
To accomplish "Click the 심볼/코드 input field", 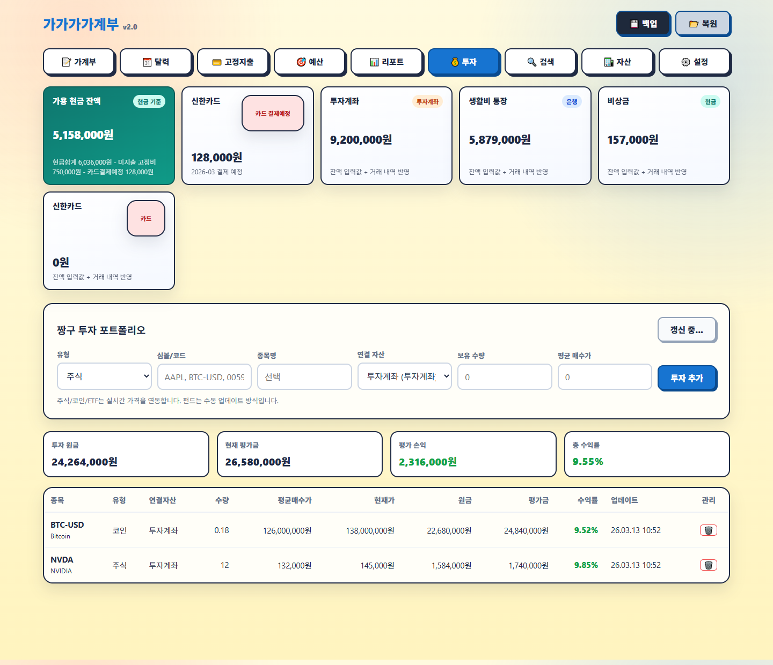I will 204,377.
